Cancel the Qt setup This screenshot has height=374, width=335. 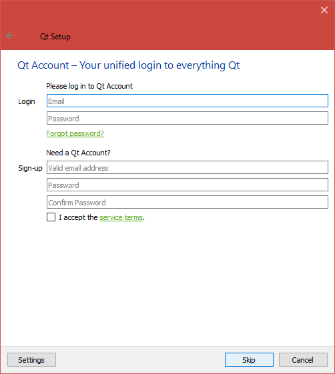pos(303,360)
